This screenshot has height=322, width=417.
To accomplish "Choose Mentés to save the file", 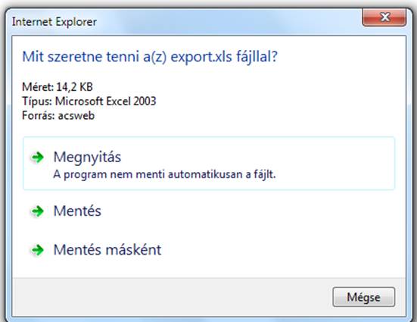I will pyautogui.click(x=77, y=211).
